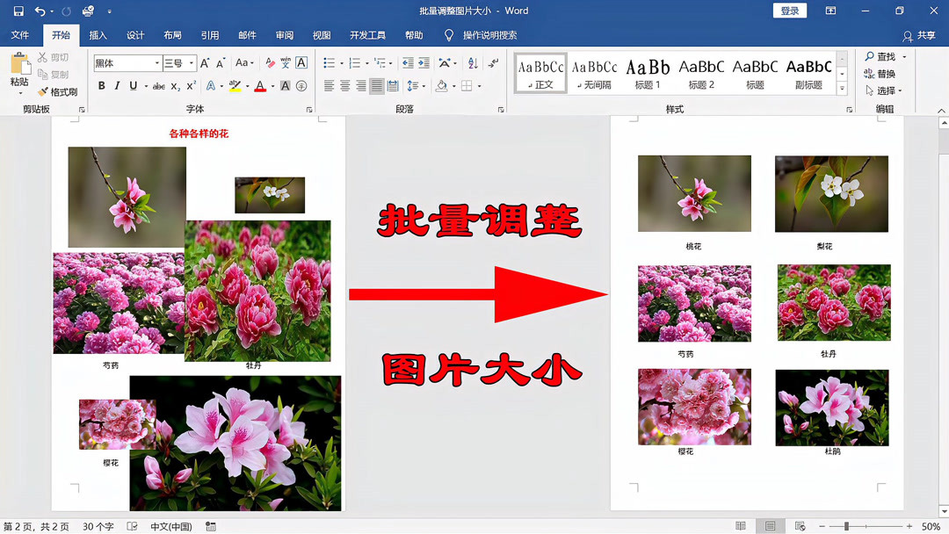Toggle the Show/Hide paragraph marks icon
This screenshot has width=949, height=534.
click(x=491, y=61)
